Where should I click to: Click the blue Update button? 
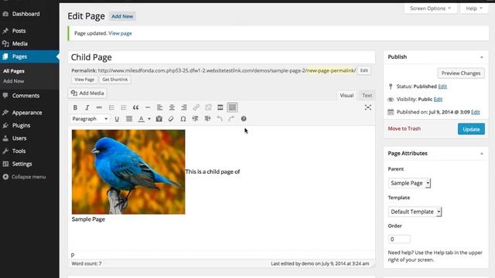pyautogui.click(x=471, y=129)
